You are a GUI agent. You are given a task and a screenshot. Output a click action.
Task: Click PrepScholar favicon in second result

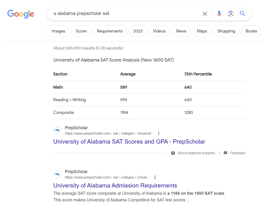[58, 174]
